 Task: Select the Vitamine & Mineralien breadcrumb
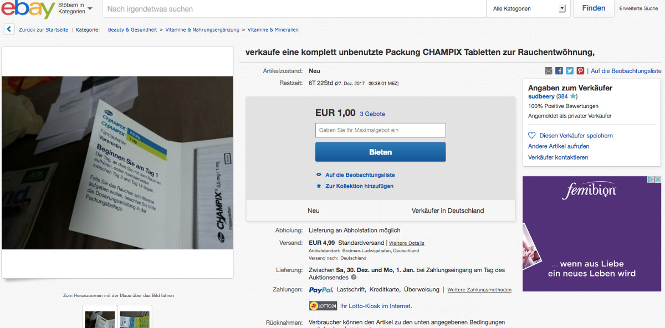pyautogui.click(x=273, y=30)
